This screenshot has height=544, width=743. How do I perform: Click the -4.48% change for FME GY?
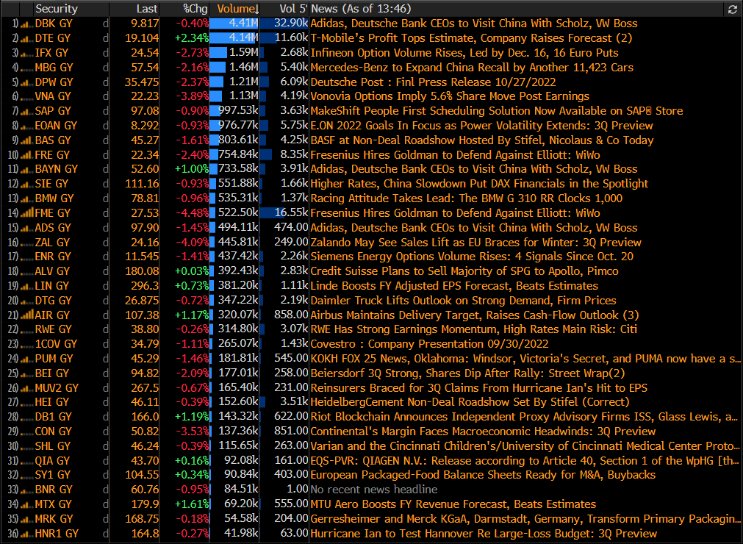(x=192, y=213)
